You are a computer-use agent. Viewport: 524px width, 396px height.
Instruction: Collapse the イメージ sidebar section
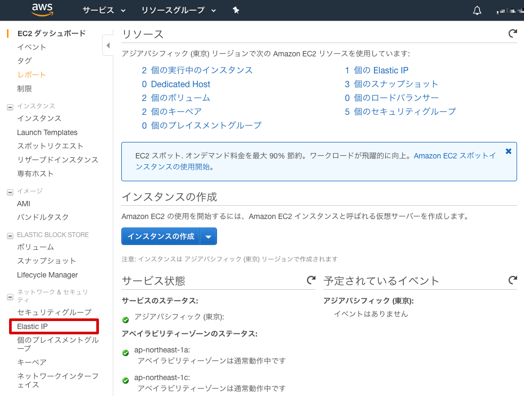click(x=10, y=192)
